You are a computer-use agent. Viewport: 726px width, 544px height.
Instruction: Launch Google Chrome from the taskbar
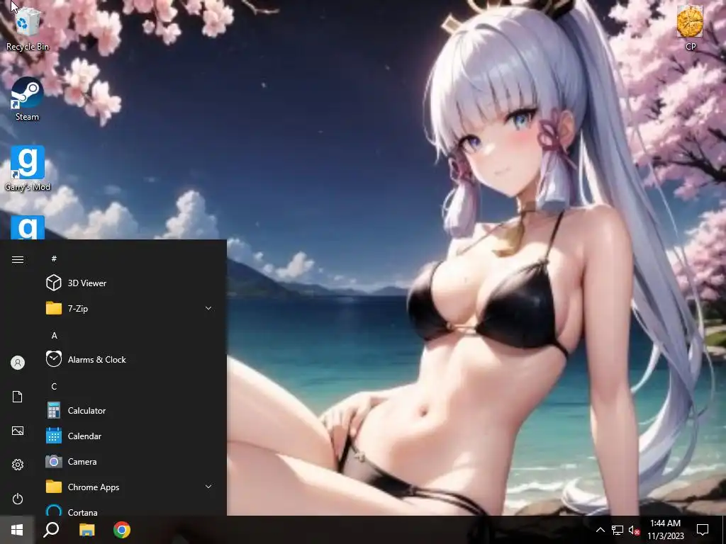click(x=122, y=530)
